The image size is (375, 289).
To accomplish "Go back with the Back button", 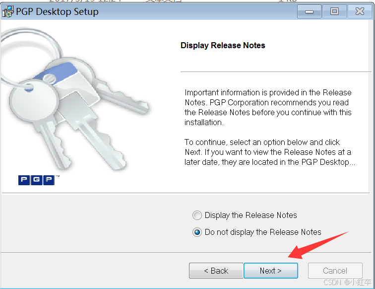I will coord(216,271).
